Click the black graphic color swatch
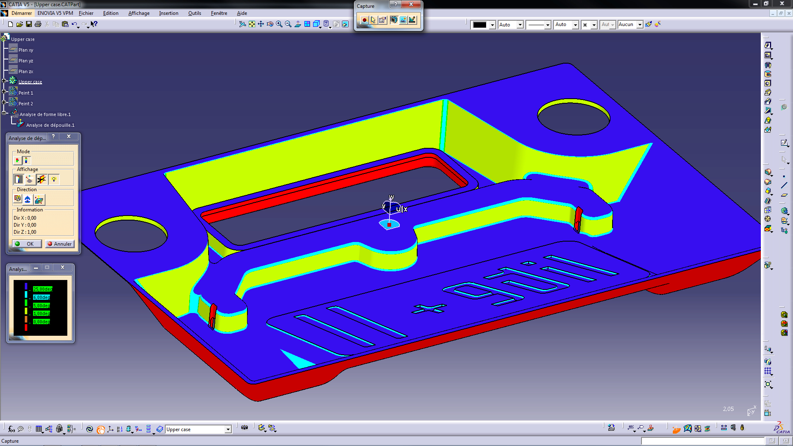793x446 pixels. 480,25
